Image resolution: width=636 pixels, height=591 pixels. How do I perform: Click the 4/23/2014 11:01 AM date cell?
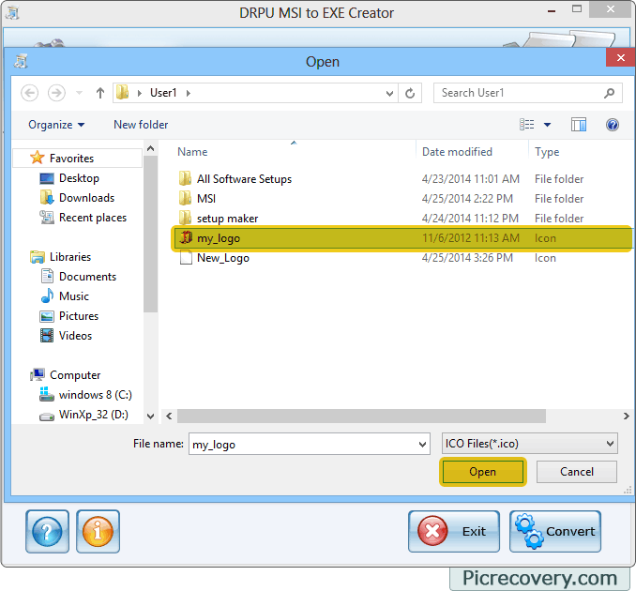471,179
